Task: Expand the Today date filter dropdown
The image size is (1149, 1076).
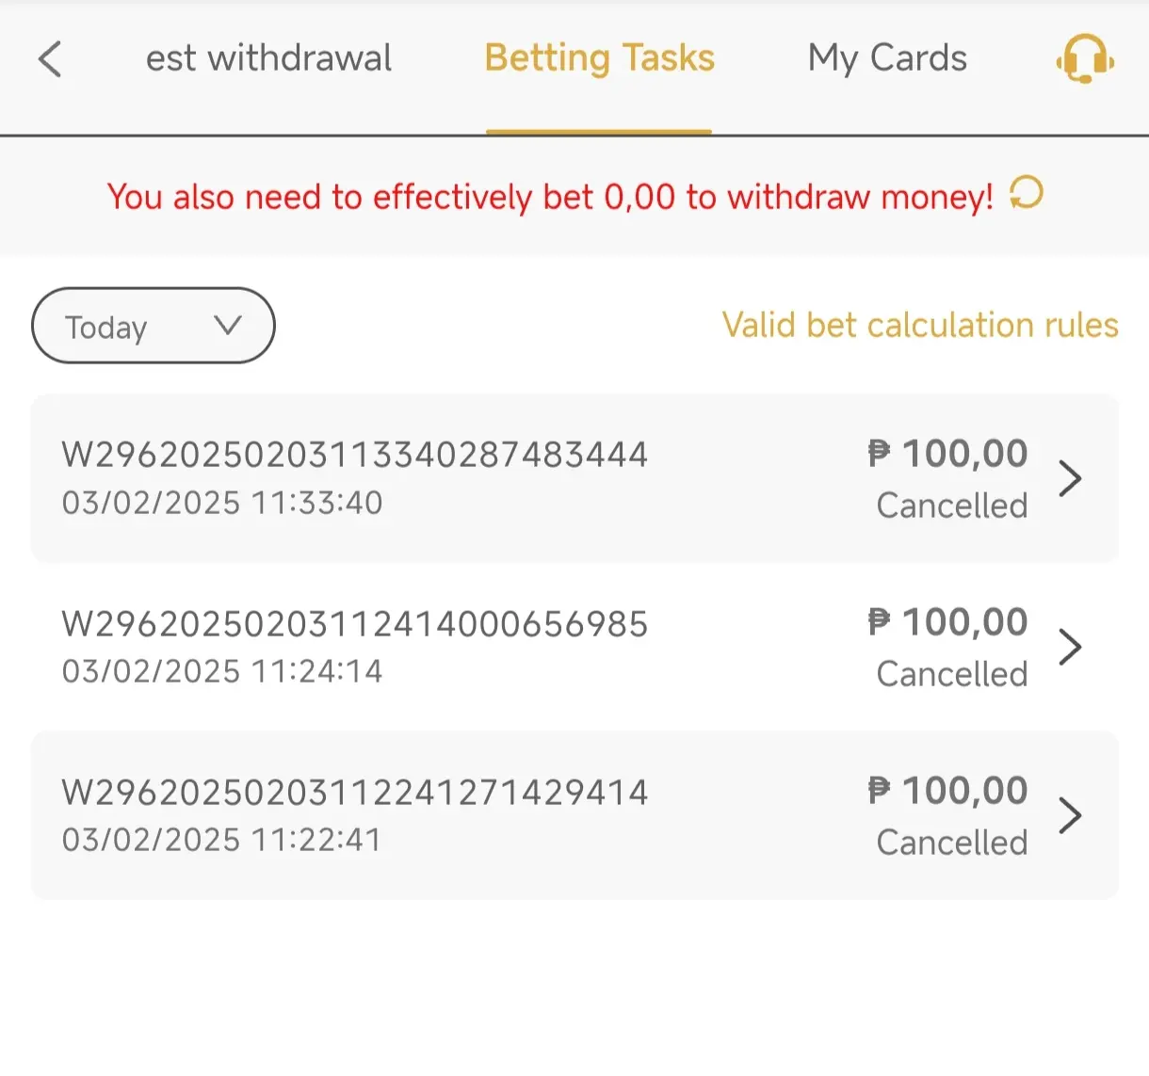Action: pyautogui.click(x=154, y=326)
